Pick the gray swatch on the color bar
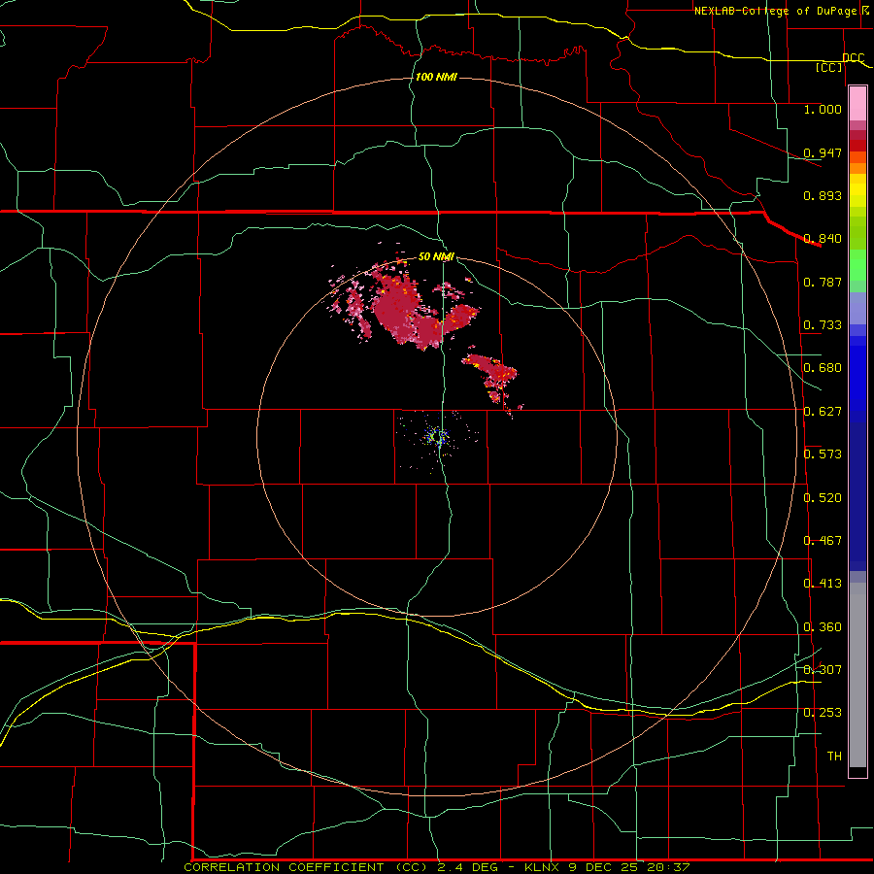The height and width of the screenshot is (874, 874). 857,675
